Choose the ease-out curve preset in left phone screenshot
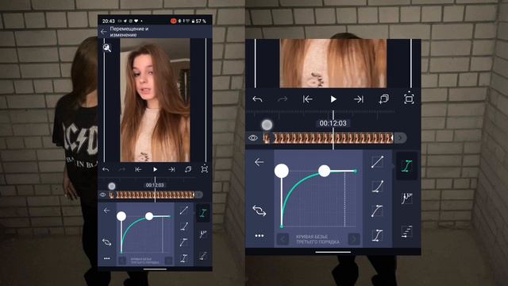The image size is (508, 286). click(183, 242)
